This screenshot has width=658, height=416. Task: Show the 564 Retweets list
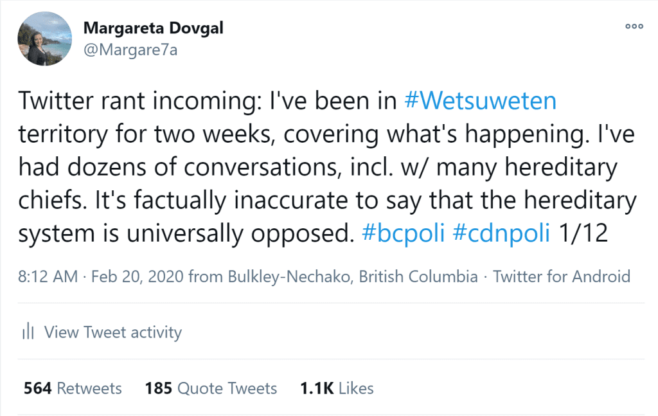point(73,388)
